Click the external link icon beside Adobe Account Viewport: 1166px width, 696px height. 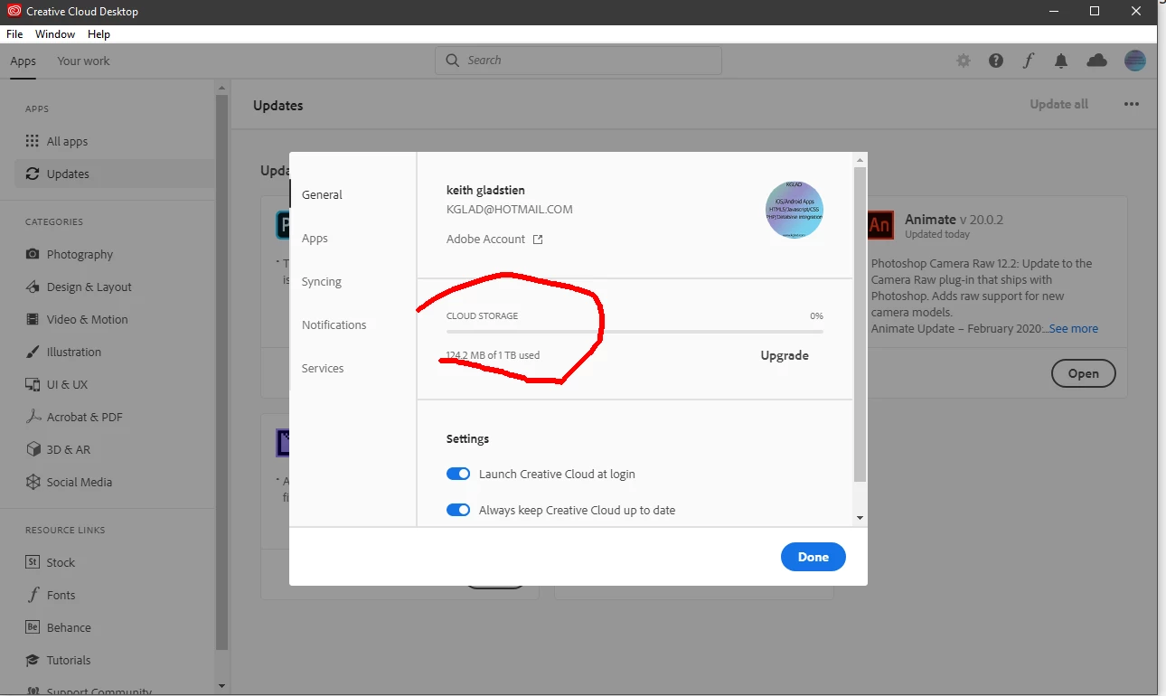pyautogui.click(x=538, y=240)
